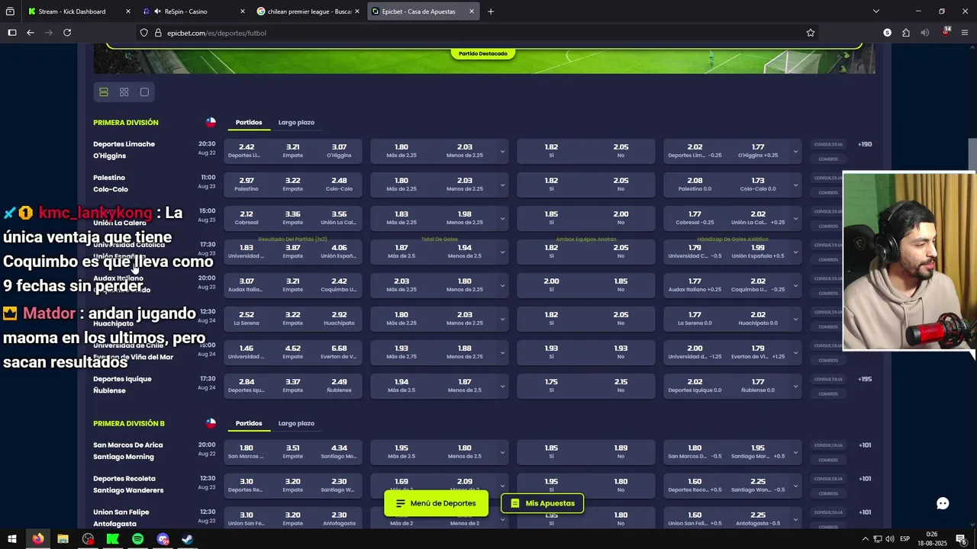The height and width of the screenshot is (549, 977).
Task: Bookmark this page with the star icon
Action: click(811, 33)
